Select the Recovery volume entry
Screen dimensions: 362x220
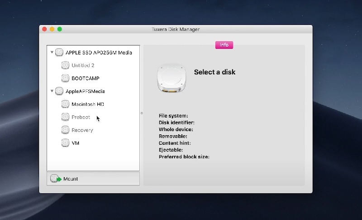tap(93, 130)
